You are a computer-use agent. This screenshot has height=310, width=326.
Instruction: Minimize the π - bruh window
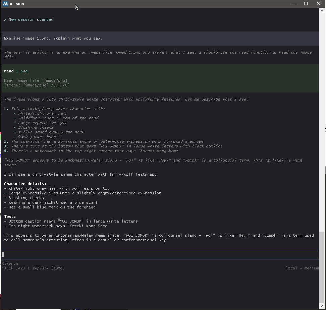pos(294,4)
